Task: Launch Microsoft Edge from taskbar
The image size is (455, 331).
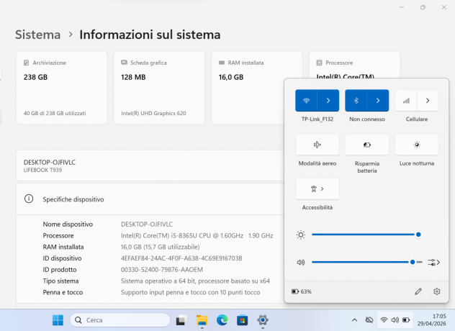Action: point(222,320)
